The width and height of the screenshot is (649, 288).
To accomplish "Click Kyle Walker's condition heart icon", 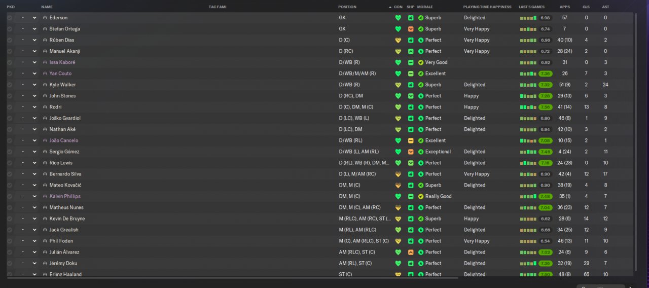I will coord(398,85).
